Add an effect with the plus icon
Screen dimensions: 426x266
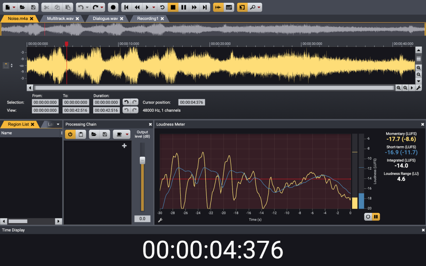click(x=124, y=145)
